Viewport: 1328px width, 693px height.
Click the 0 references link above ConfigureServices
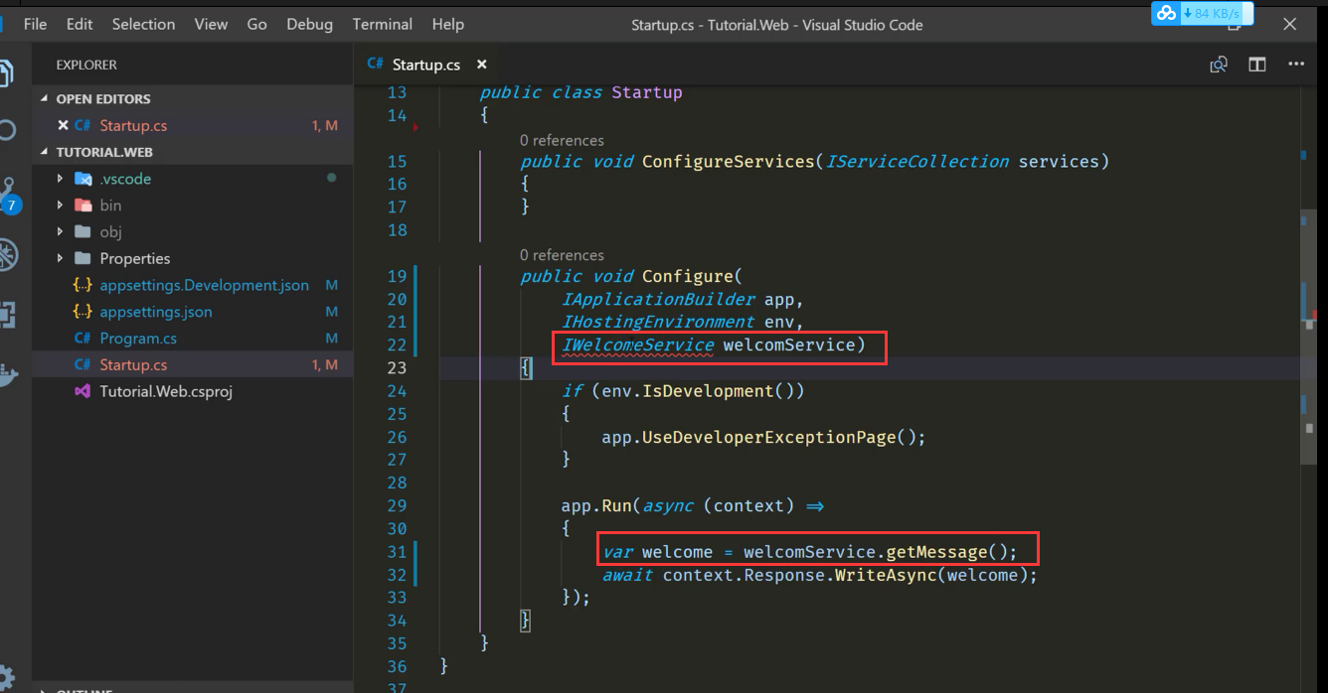(x=562, y=140)
